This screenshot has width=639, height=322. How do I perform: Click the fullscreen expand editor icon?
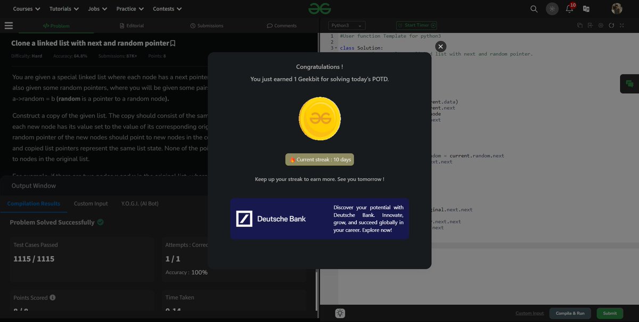click(x=621, y=26)
